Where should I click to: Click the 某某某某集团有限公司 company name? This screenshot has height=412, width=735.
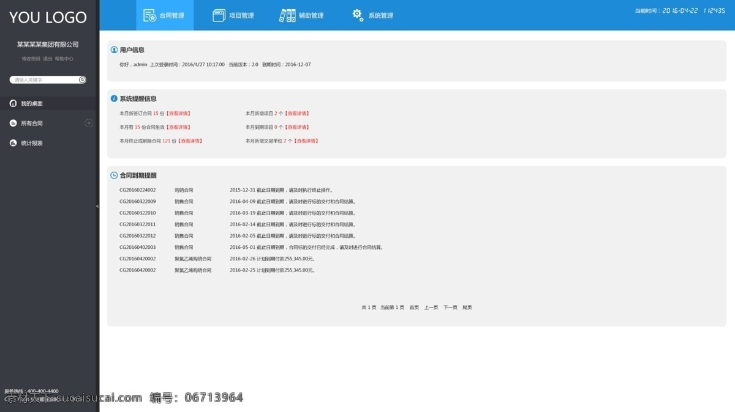pos(48,45)
